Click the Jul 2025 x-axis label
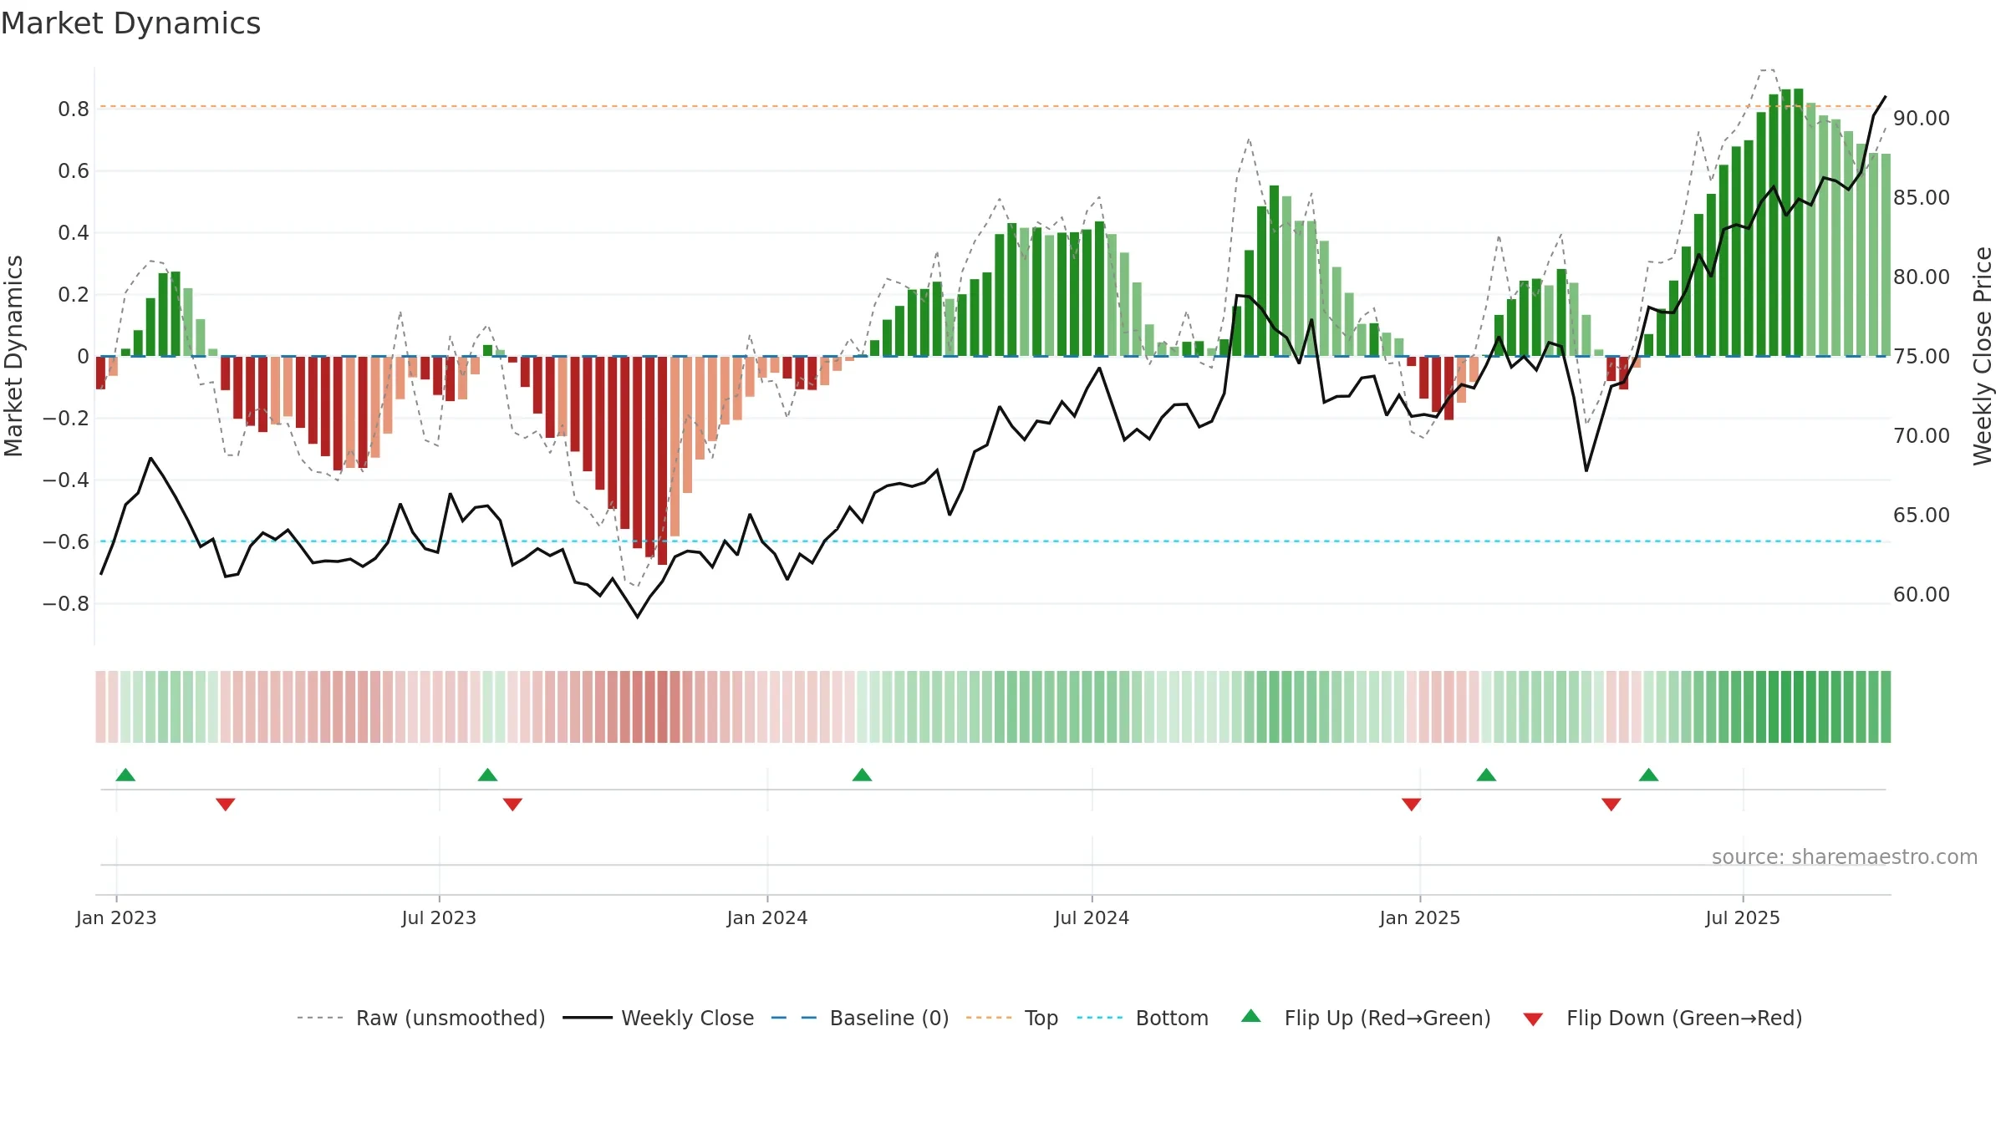Viewport: 2006px width, 1128px height. (1743, 917)
